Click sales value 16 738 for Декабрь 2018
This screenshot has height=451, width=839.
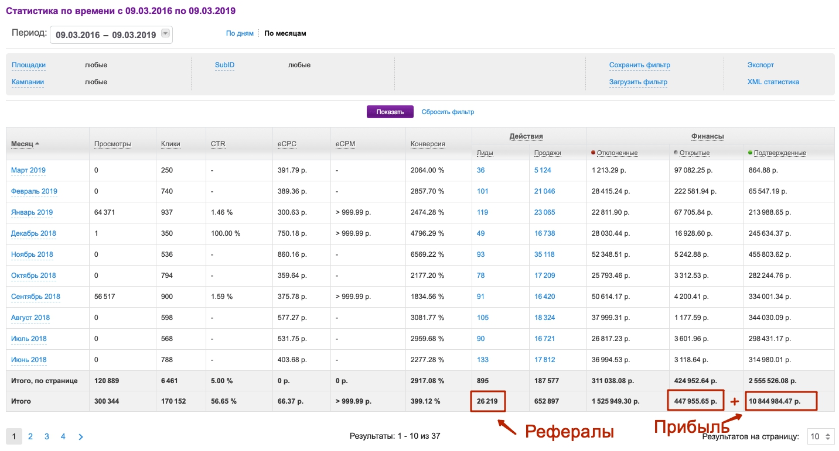coord(545,233)
